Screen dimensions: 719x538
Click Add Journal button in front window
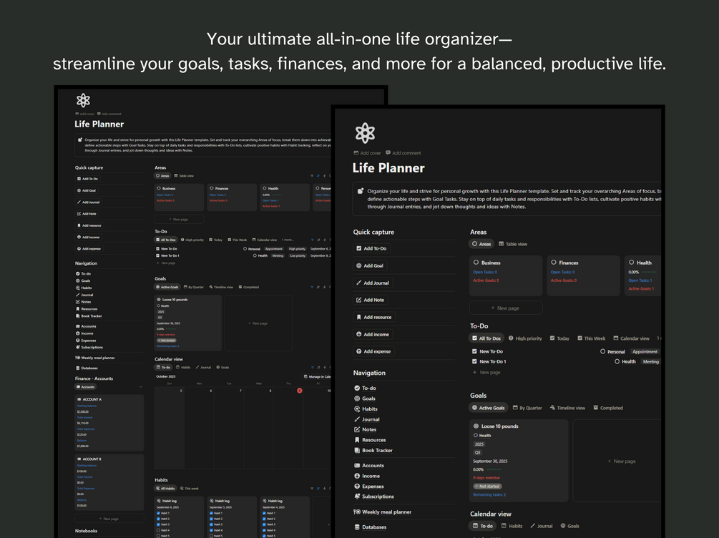coord(373,283)
